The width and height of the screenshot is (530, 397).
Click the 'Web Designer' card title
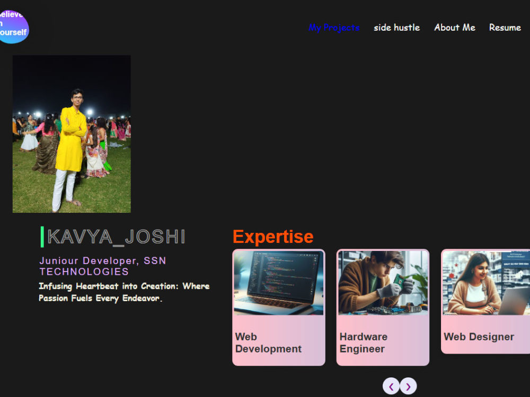pyautogui.click(x=479, y=337)
